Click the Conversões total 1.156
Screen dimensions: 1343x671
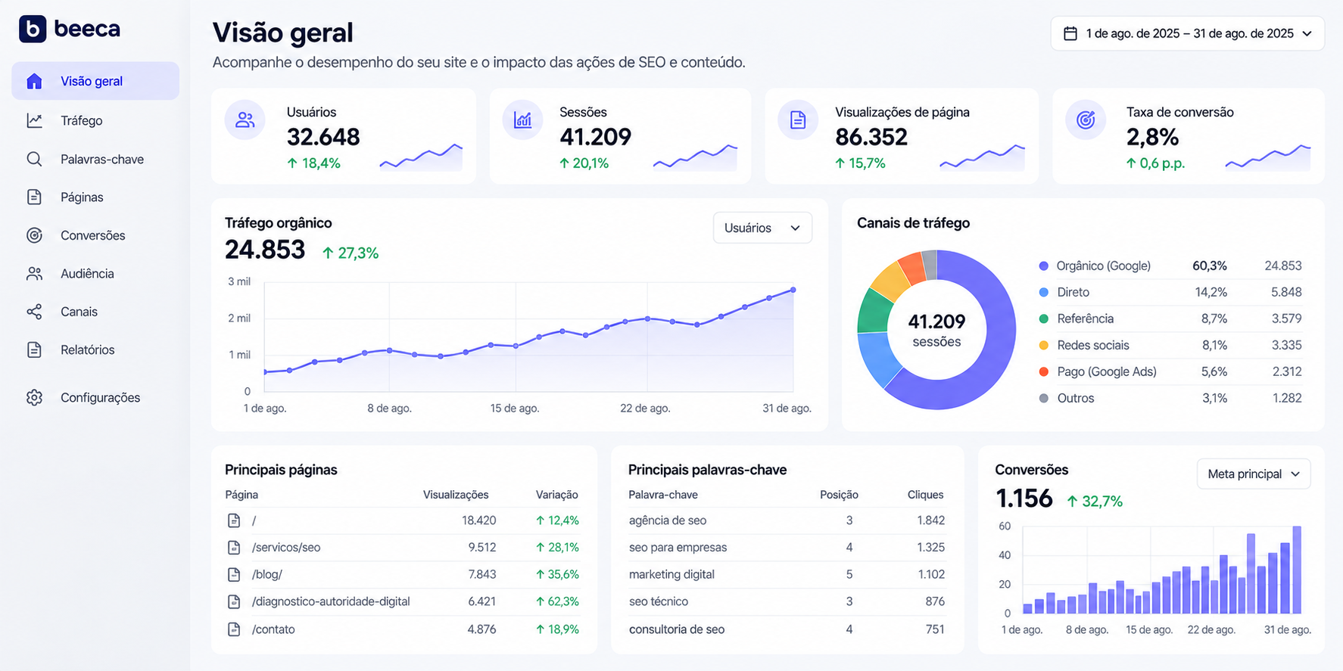(x=1024, y=499)
